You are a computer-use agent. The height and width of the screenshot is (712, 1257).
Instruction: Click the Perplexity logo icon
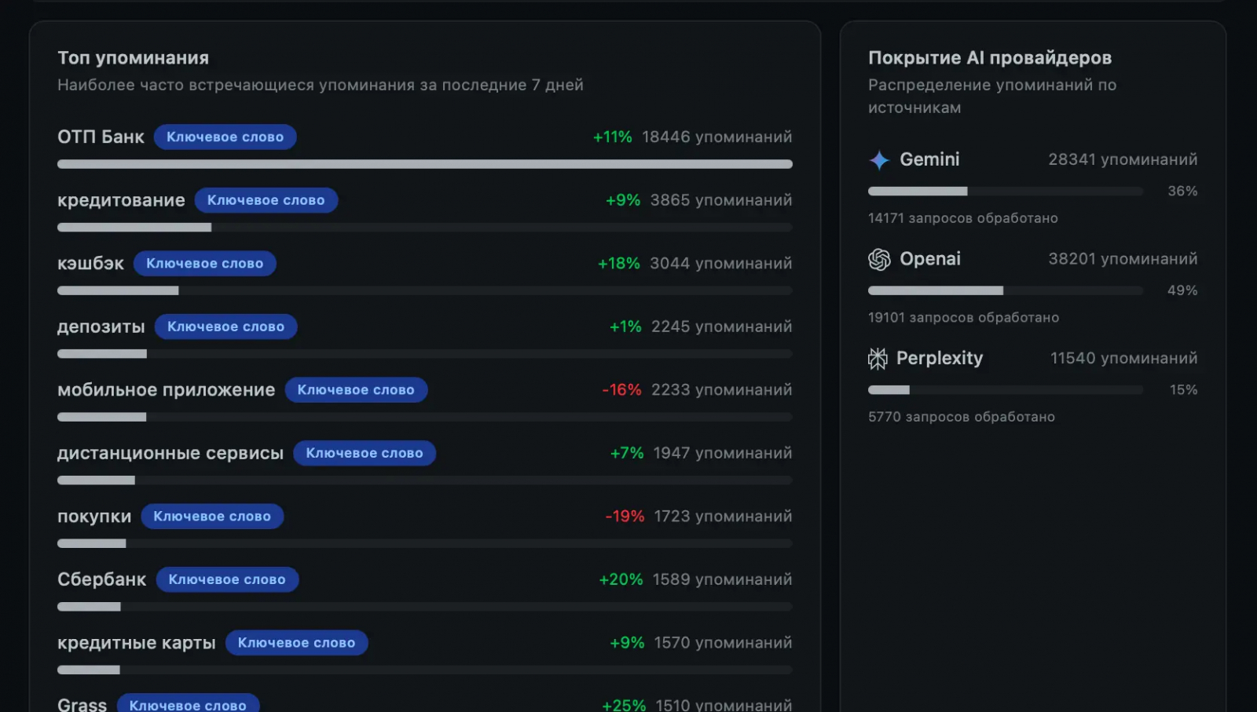pyautogui.click(x=878, y=359)
